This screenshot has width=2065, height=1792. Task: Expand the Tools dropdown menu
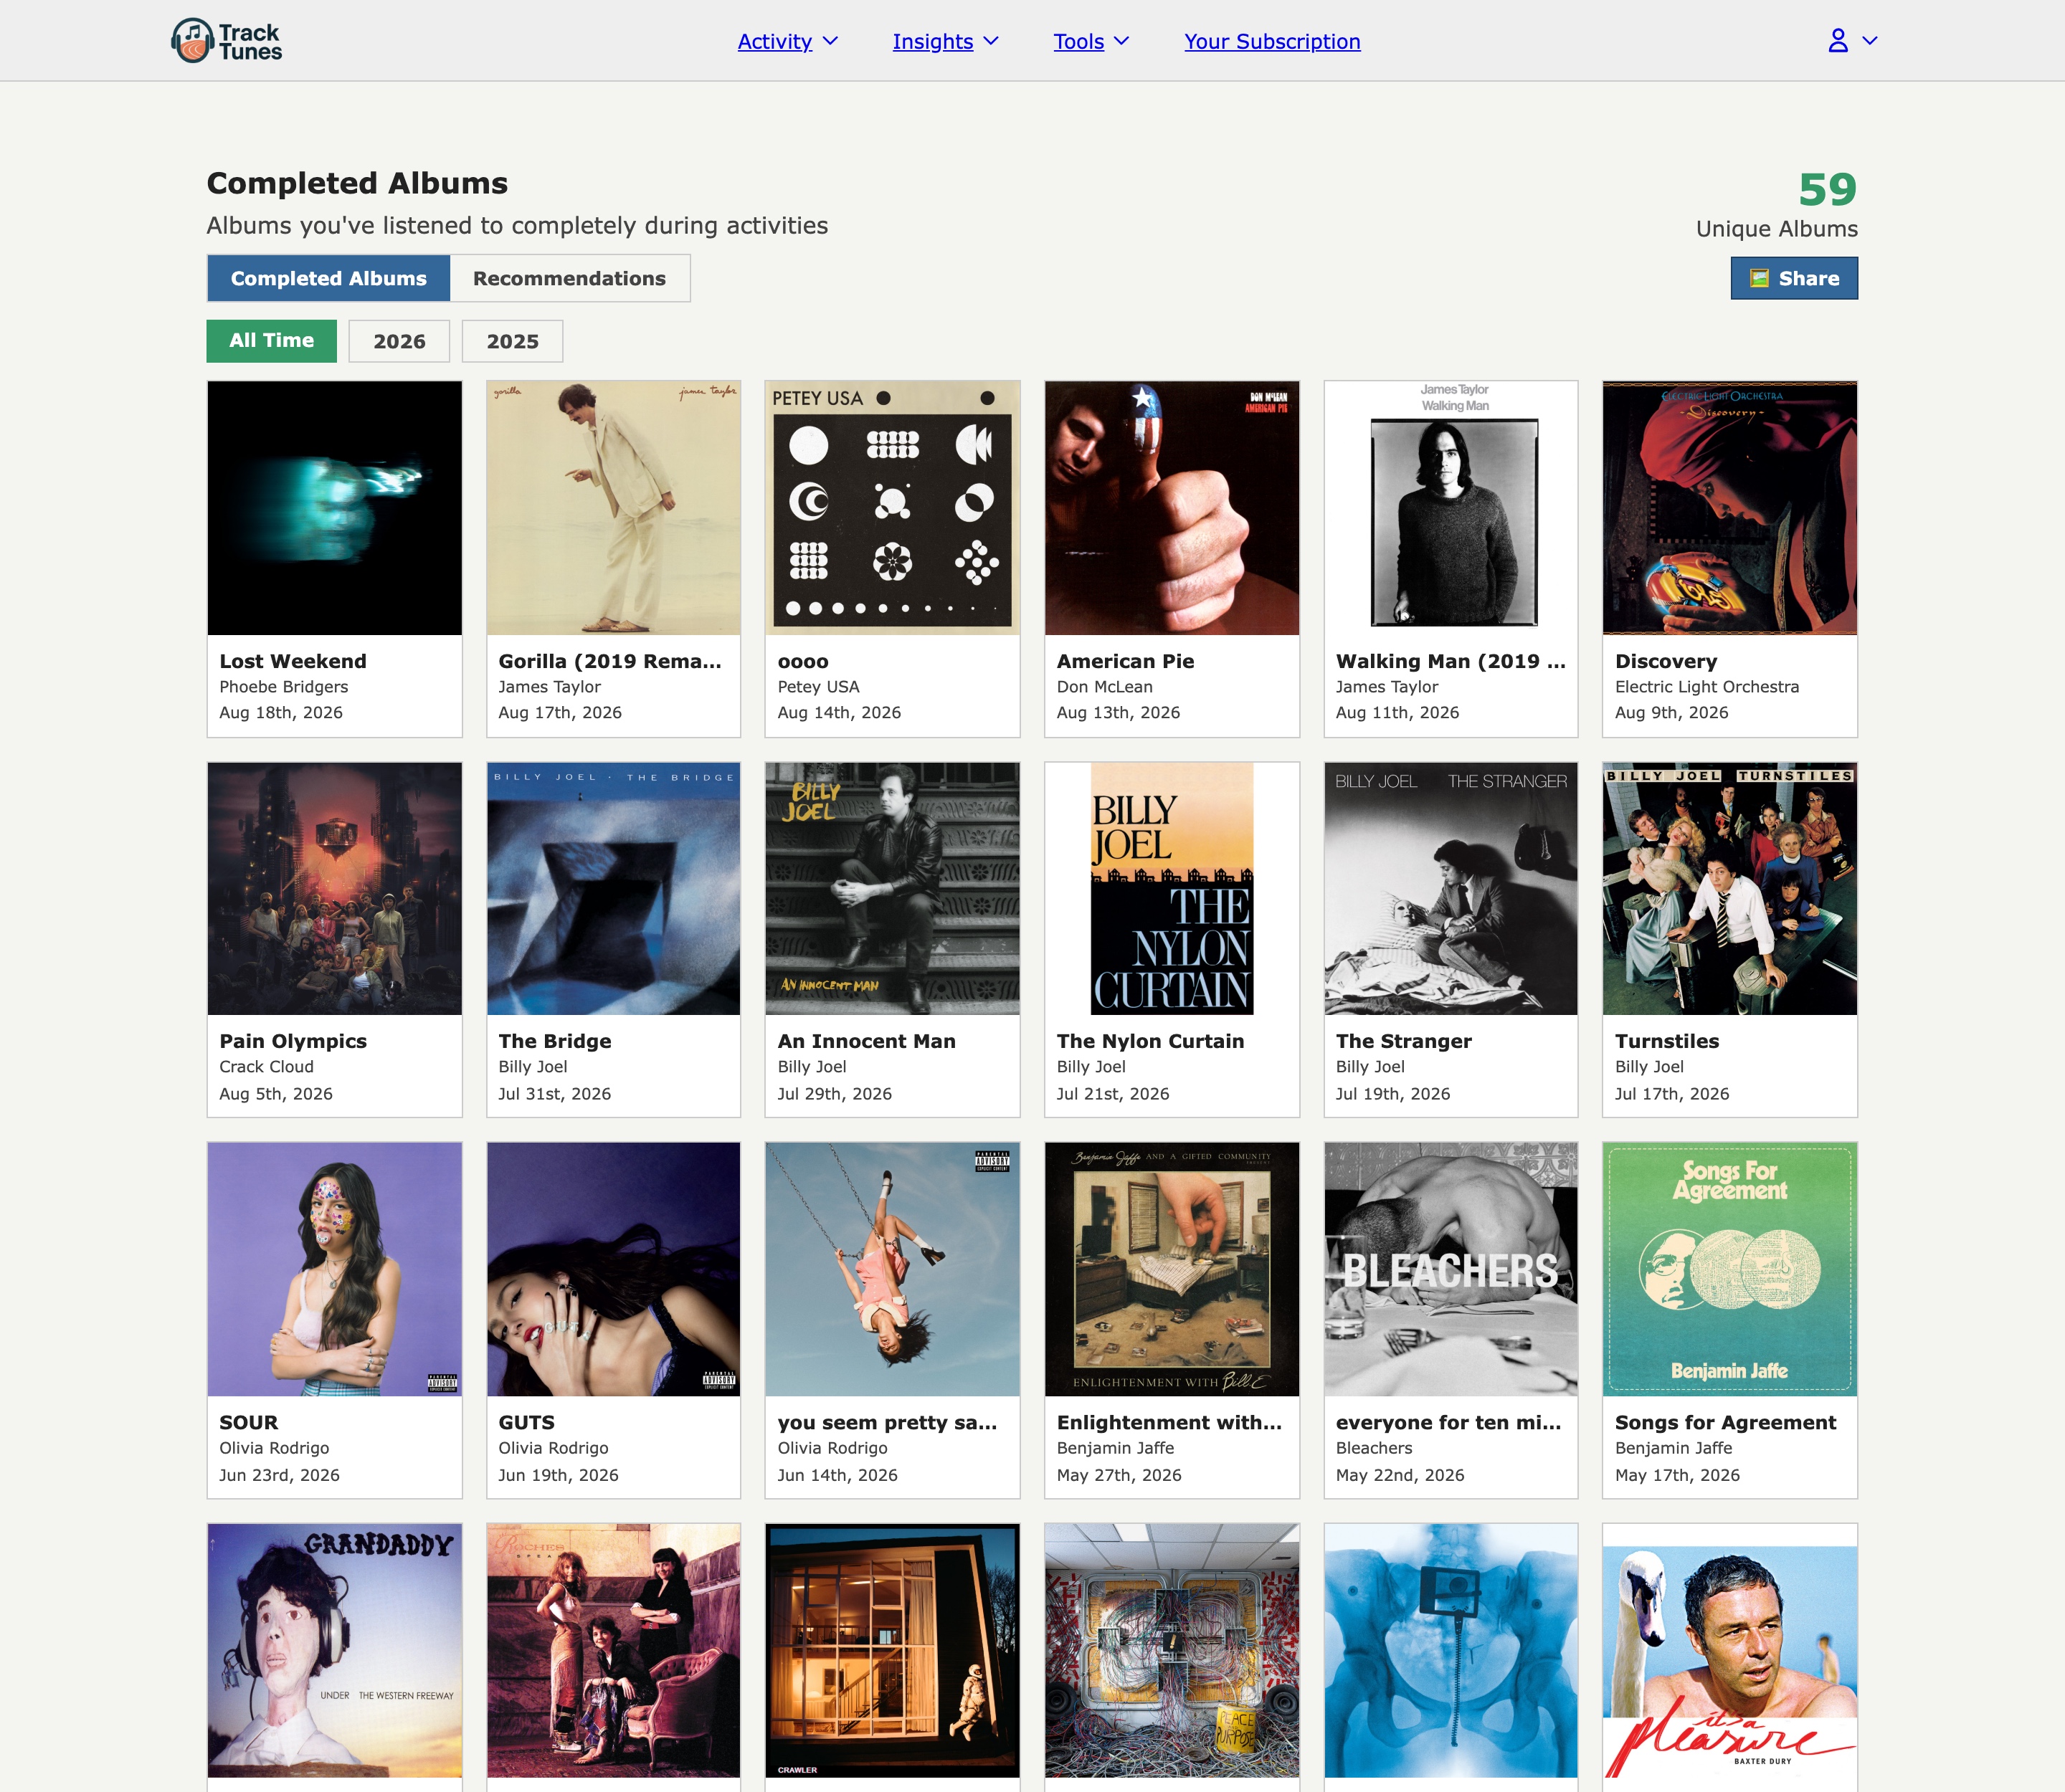pyautogui.click(x=1091, y=41)
